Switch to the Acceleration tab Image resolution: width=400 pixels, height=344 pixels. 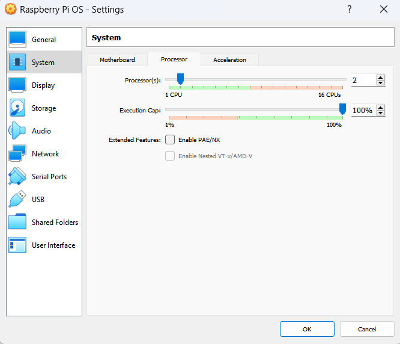pyautogui.click(x=229, y=60)
